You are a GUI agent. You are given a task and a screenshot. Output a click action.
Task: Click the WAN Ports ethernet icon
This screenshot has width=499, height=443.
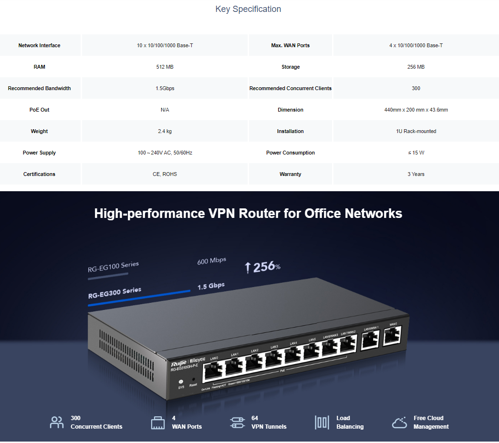coord(157,422)
